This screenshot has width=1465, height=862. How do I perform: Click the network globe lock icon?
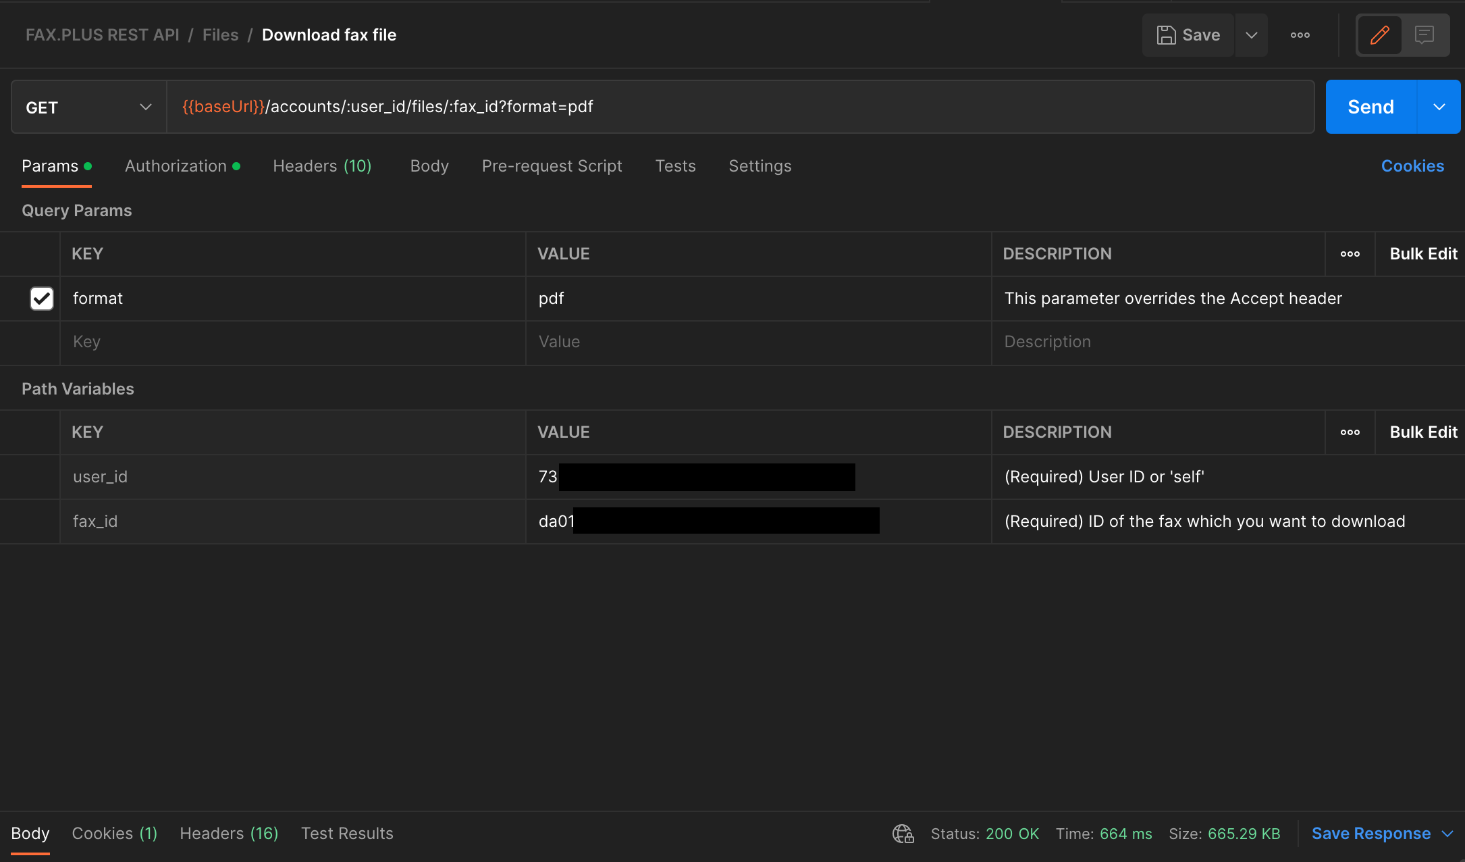tap(903, 834)
